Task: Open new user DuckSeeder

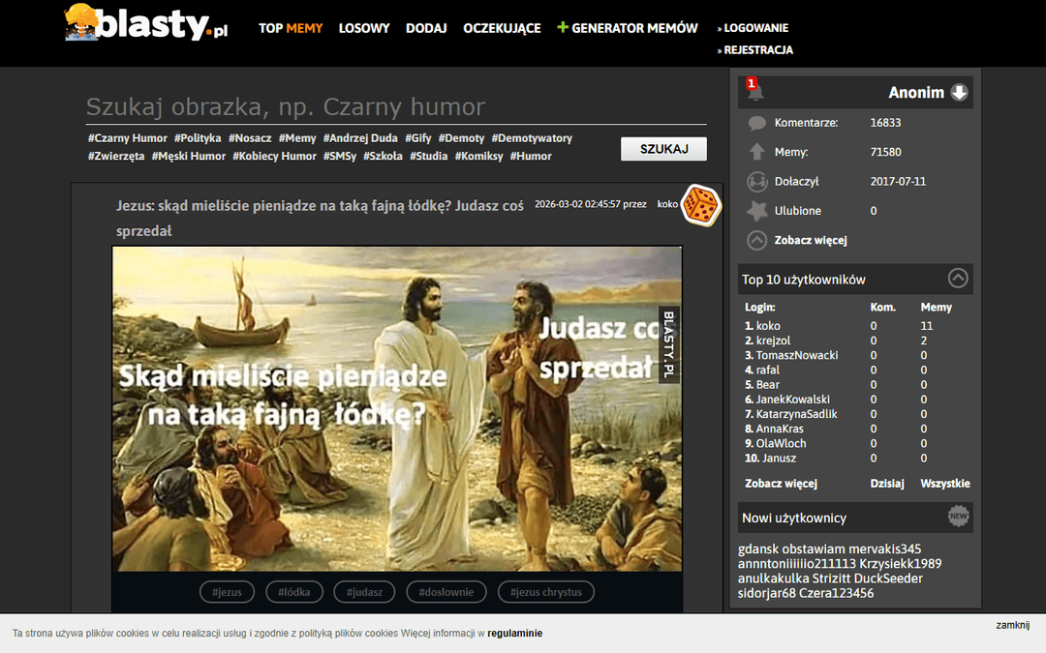Action: point(888,579)
